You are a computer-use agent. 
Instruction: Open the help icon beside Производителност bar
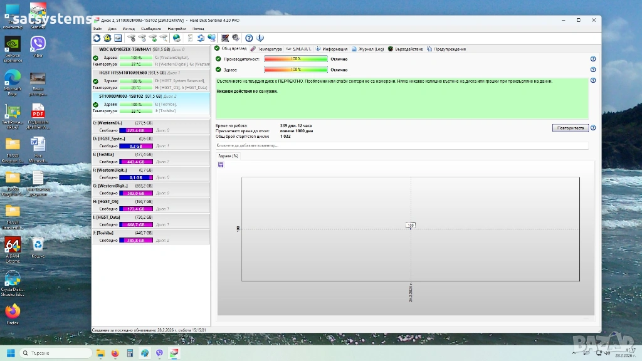(x=592, y=60)
